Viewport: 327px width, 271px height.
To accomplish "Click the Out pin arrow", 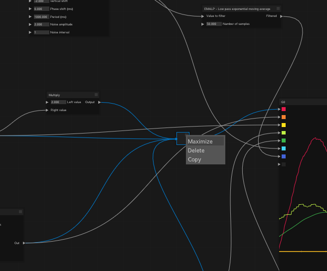I will (24, 243).
